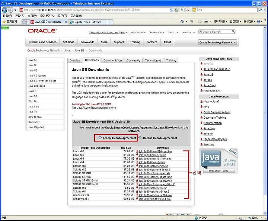
Task: Click the Subscribe Today button
Action: (x=218, y=171)
